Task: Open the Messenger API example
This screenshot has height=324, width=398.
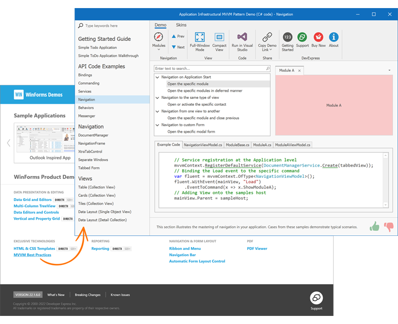Action: (86, 116)
